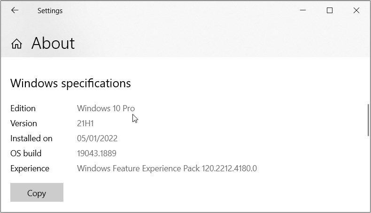The image size is (371, 213).
Task: Select the Windows 10 Pro edition value
Action: coord(106,108)
